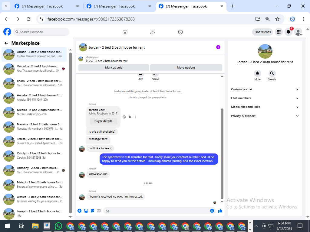Reply to the Jordan Carr message
This screenshot has width=310, height=232.
(x=130, y=117)
